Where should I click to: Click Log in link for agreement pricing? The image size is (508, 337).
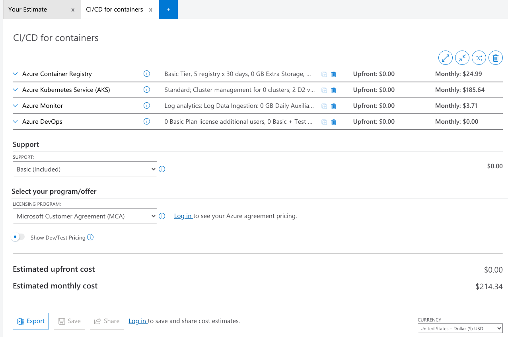(x=183, y=216)
